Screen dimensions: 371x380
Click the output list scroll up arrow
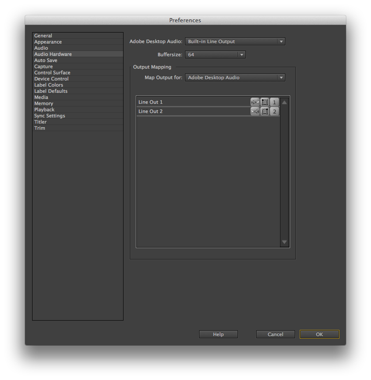click(284, 102)
